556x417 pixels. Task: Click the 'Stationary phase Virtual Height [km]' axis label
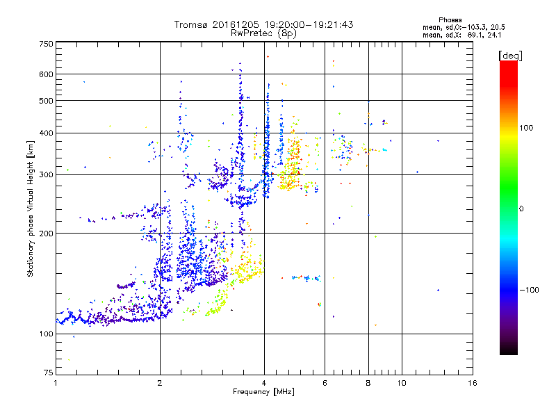tap(31, 208)
